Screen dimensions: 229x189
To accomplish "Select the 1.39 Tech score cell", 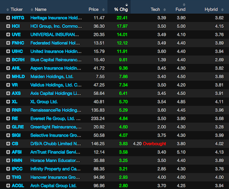I will [161, 60].
